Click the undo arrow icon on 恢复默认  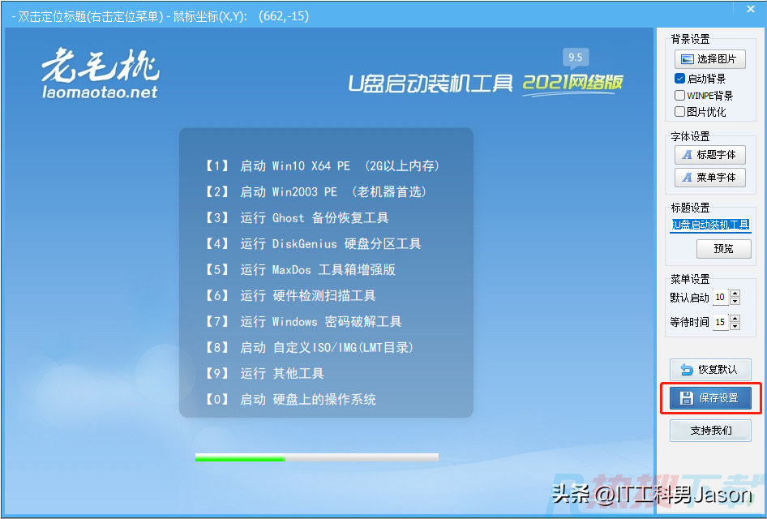click(687, 369)
